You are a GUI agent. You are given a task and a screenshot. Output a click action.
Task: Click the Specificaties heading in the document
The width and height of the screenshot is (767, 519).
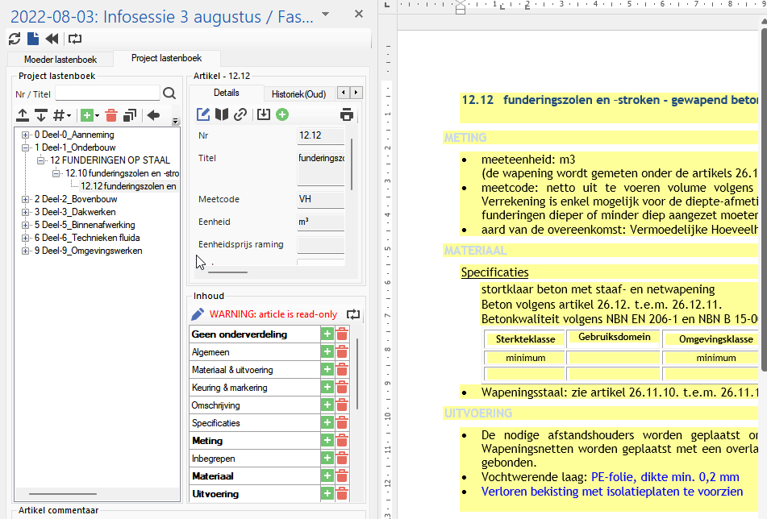(494, 272)
